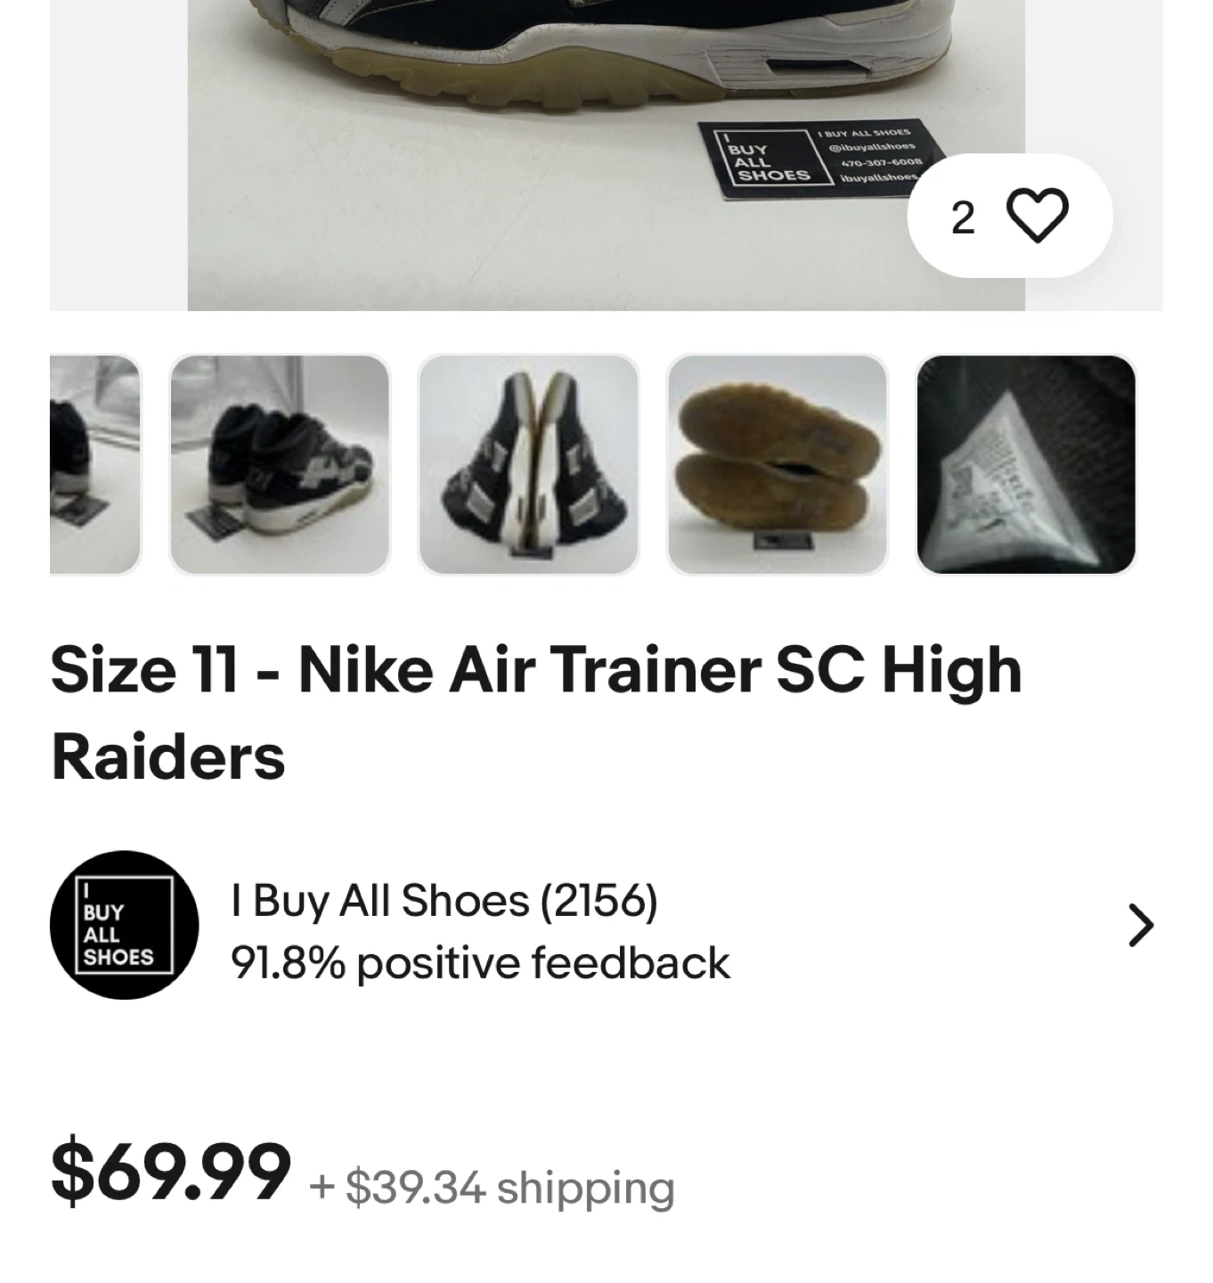Select the partially visible leftmost thumbnail

[94, 465]
